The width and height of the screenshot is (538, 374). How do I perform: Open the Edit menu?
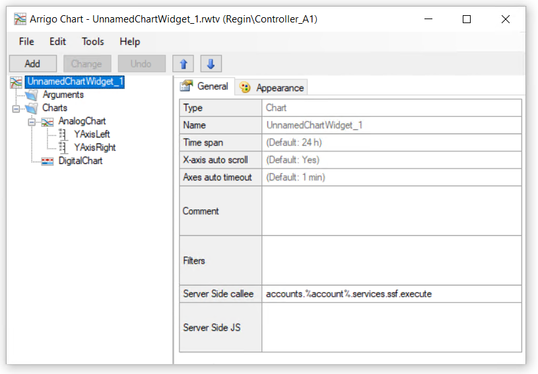[x=57, y=42]
